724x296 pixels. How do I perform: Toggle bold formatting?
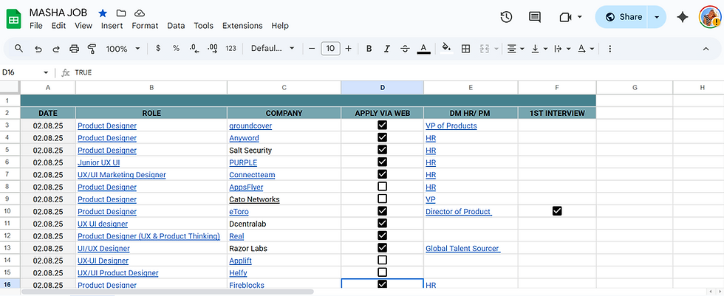369,49
